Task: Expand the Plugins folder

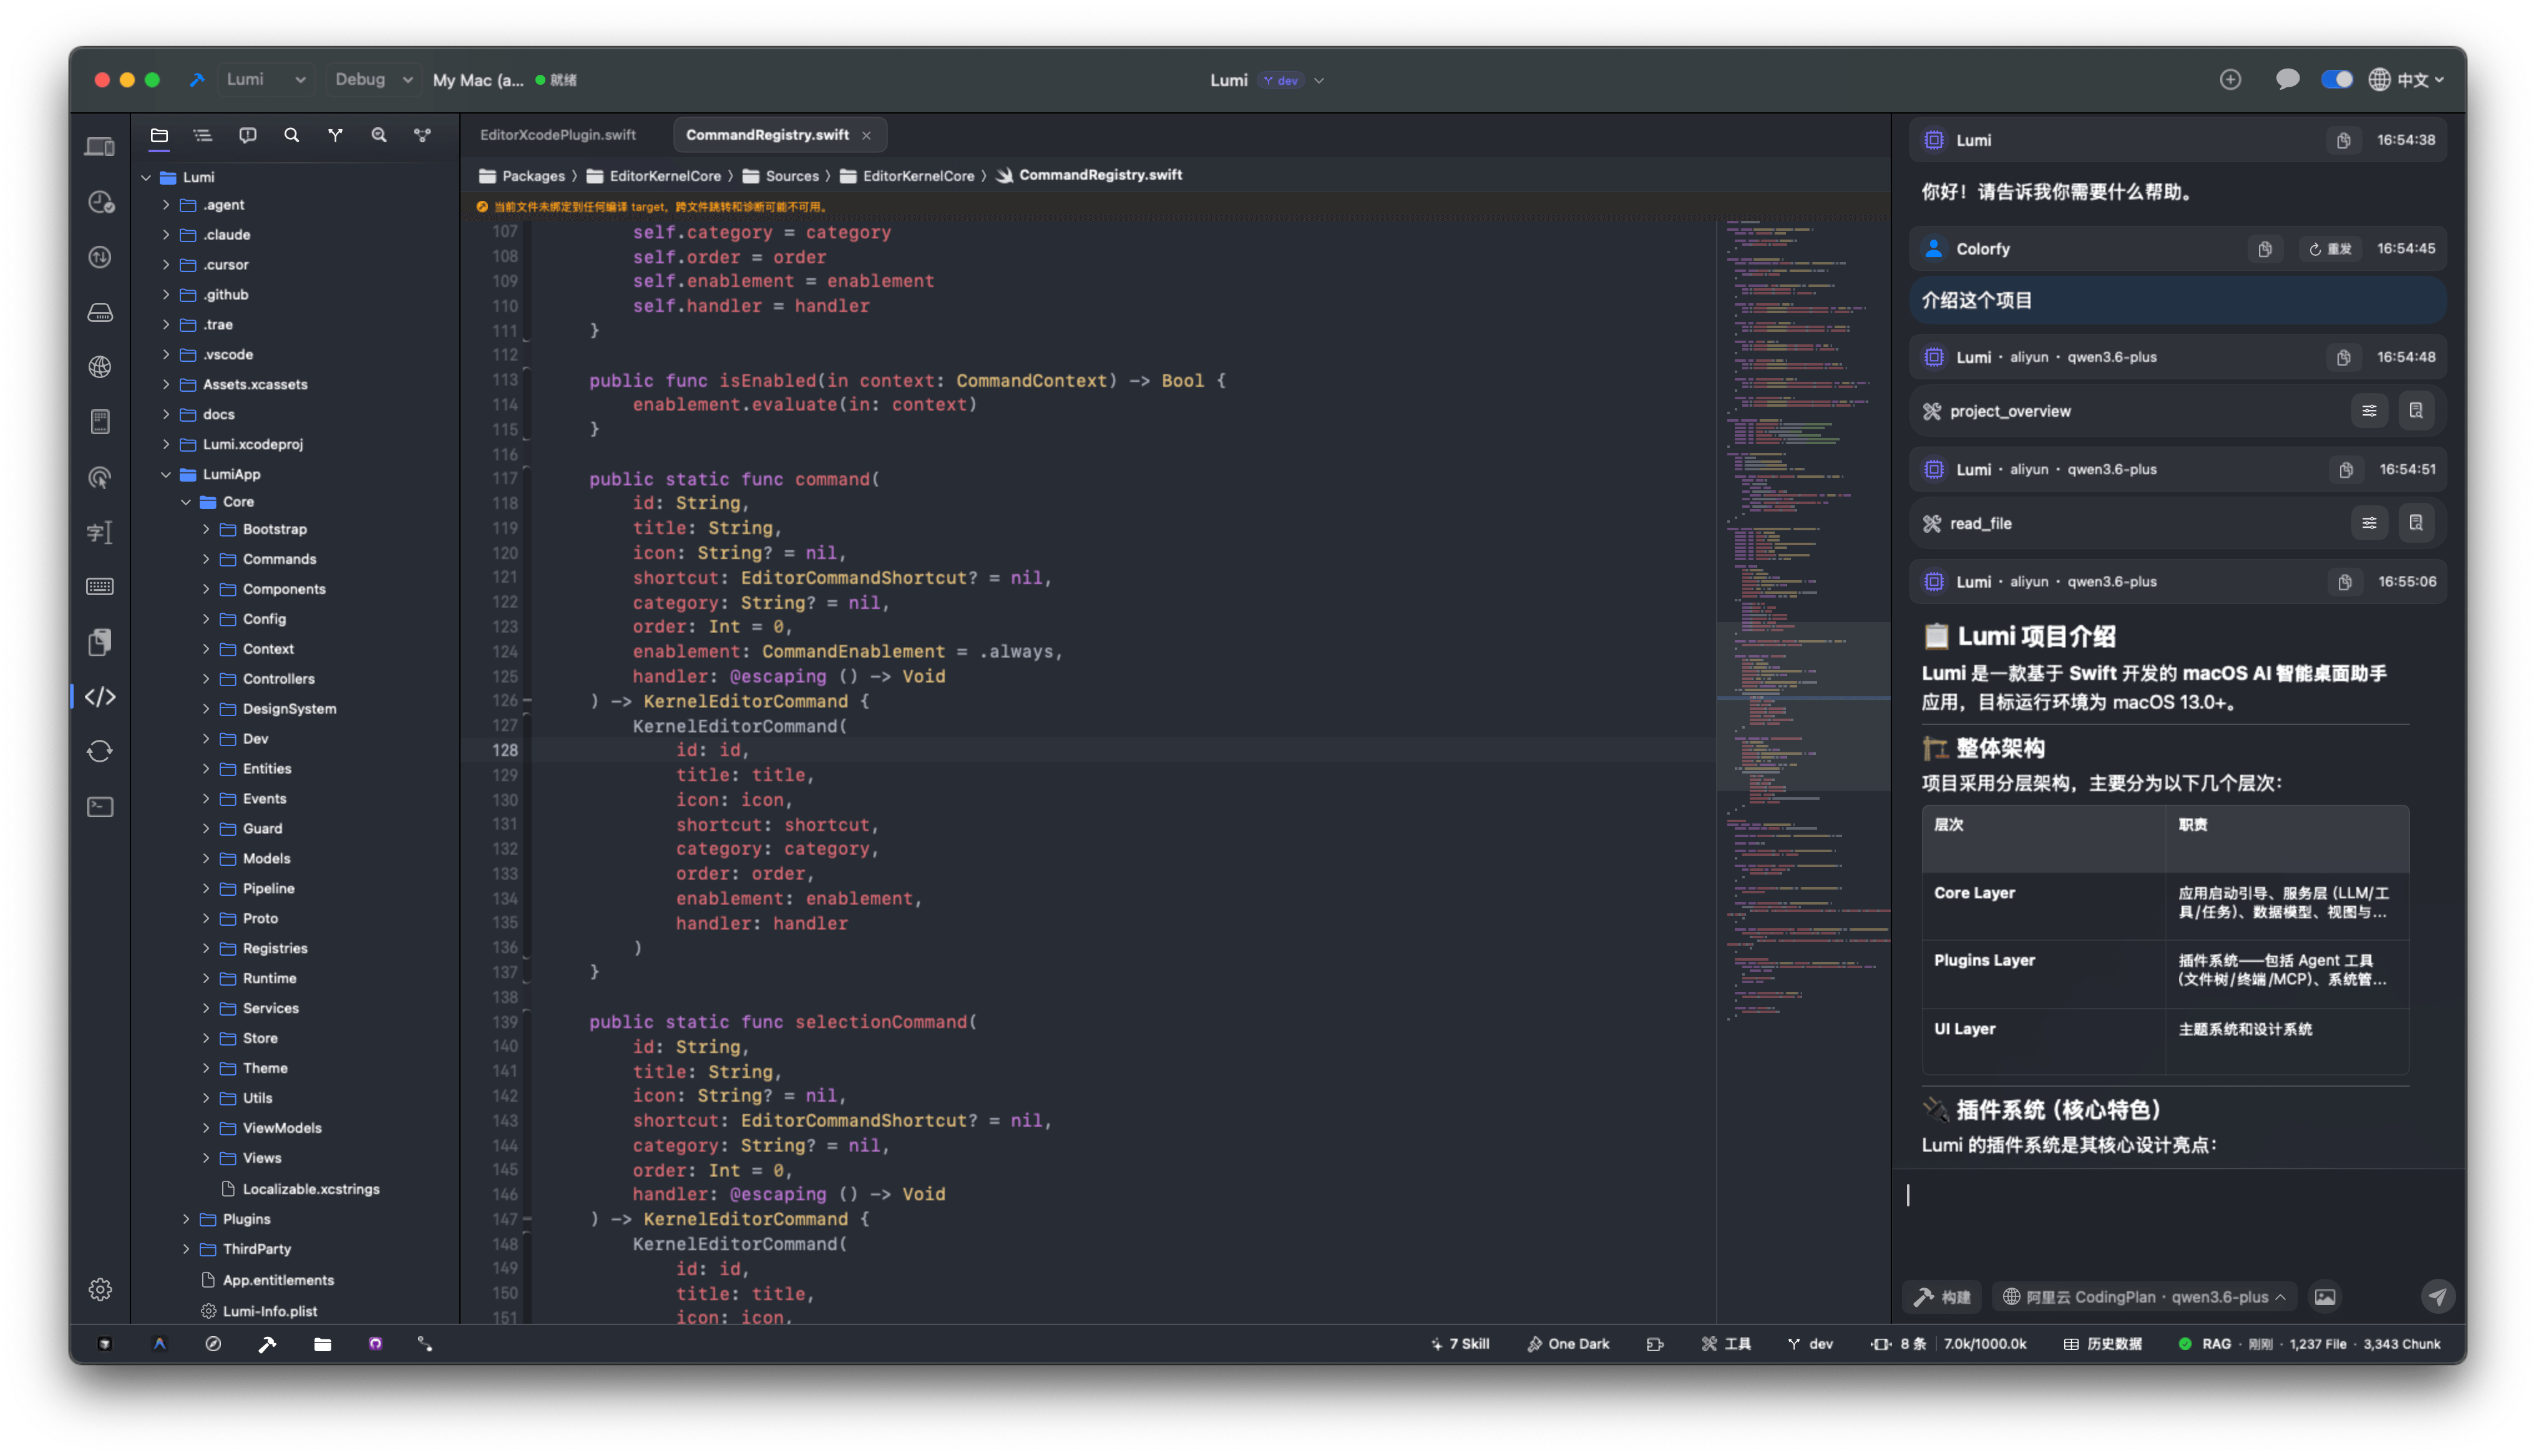Action: (186, 1219)
